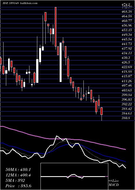Click the 434.11 price axis label
This screenshot has height=190, width=135.
click(127, 53)
